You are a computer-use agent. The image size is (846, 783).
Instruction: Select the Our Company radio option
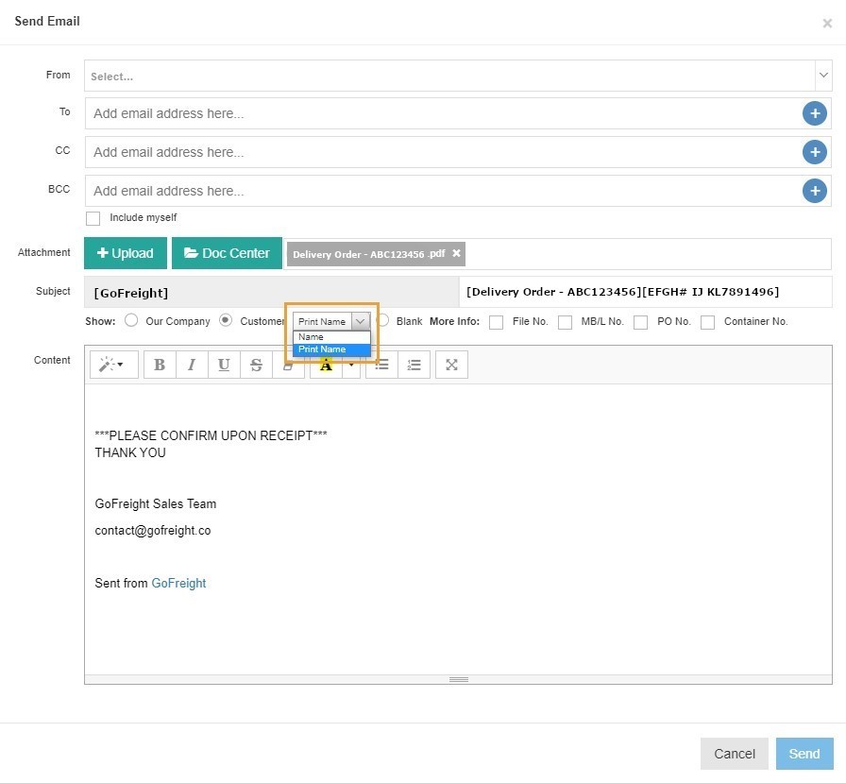[x=131, y=320]
